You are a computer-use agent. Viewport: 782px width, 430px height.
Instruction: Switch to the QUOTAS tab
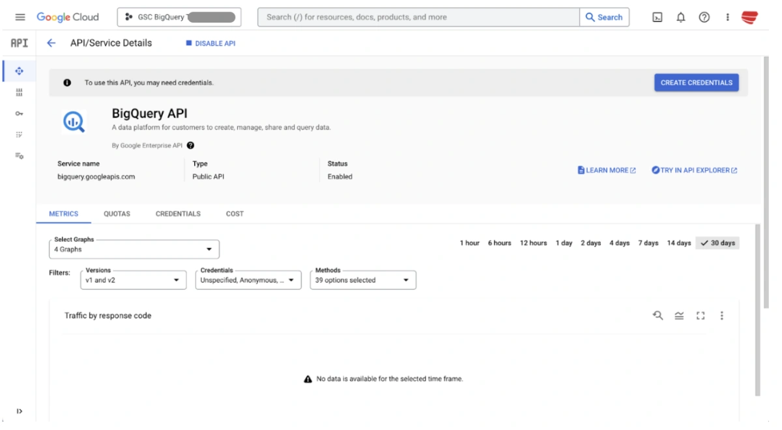coord(117,213)
